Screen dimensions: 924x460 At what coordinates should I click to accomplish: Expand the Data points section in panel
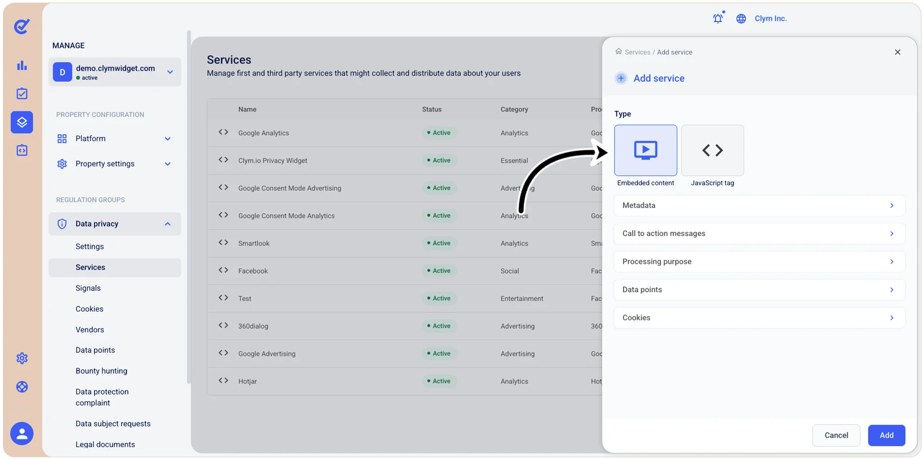759,290
